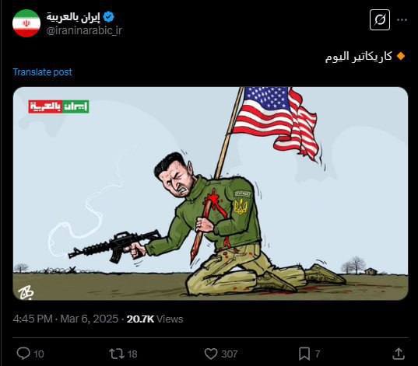
Task: Click the 20.7K Views count
Action: click(x=155, y=319)
